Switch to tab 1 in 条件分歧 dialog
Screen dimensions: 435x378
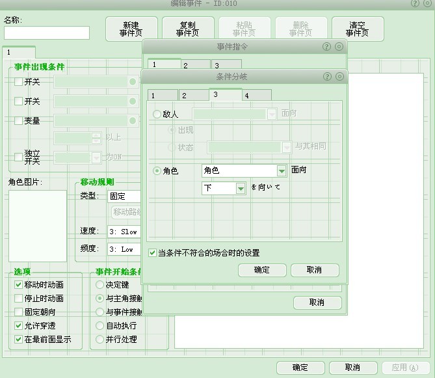pyautogui.click(x=163, y=95)
